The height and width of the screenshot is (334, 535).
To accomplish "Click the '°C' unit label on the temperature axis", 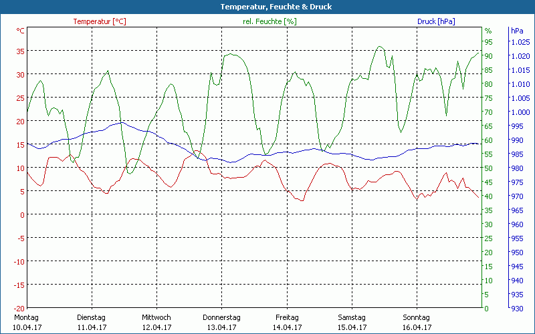I will [21, 31].
